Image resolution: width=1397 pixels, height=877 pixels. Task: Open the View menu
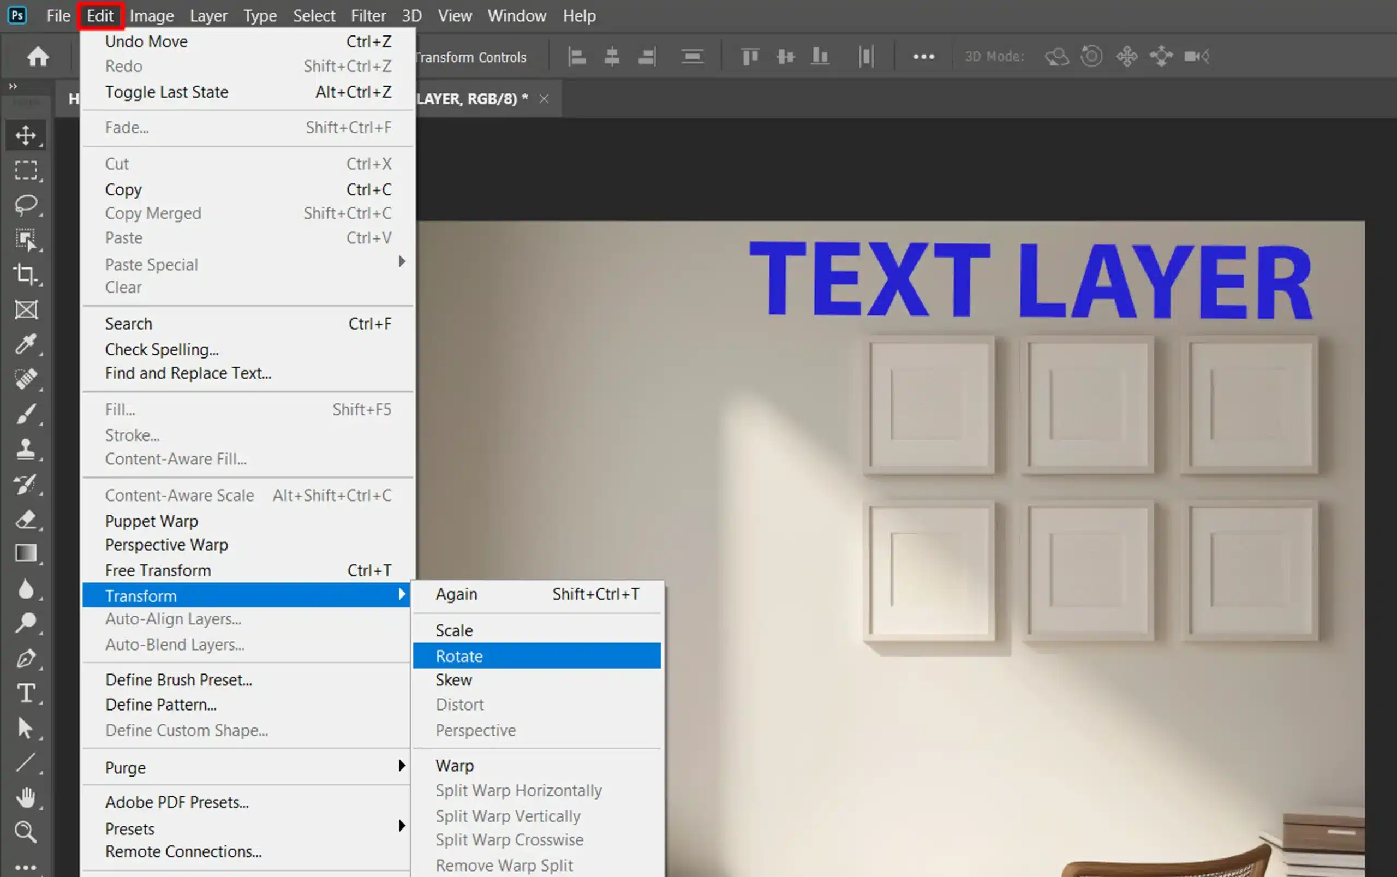455,16
